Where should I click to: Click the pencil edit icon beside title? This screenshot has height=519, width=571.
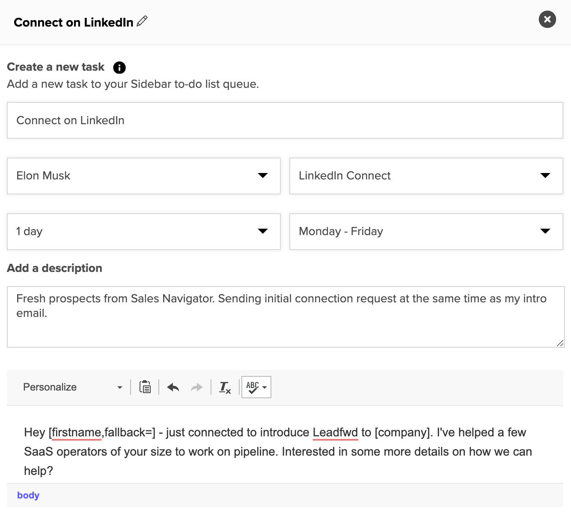tap(142, 21)
